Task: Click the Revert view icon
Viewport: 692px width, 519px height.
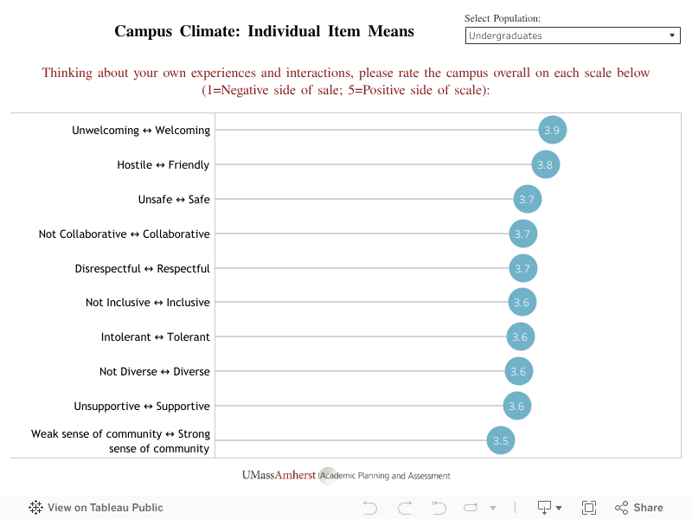Action: pyautogui.click(x=438, y=508)
